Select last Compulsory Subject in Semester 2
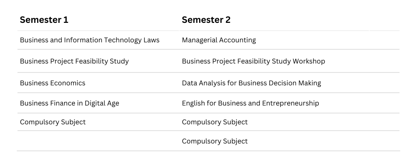Screen dimensions: 417x168 tap(215, 141)
